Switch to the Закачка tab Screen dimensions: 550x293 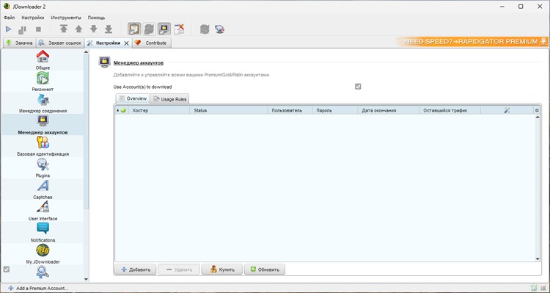coord(19,43)
